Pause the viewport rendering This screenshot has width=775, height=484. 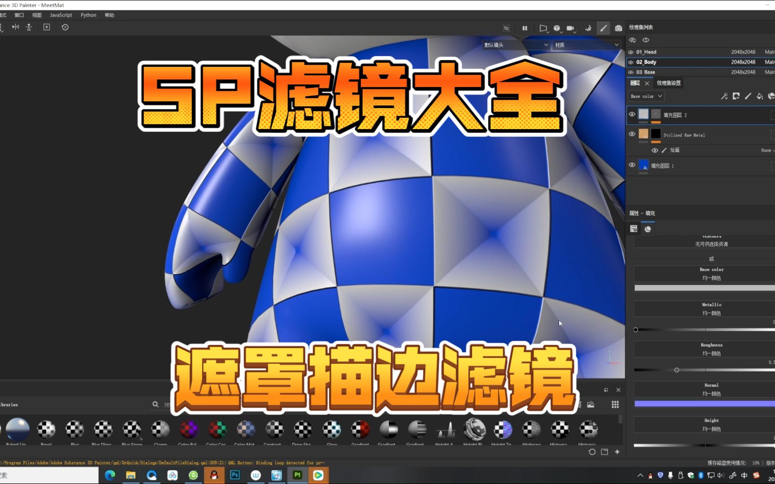(525, 28)
